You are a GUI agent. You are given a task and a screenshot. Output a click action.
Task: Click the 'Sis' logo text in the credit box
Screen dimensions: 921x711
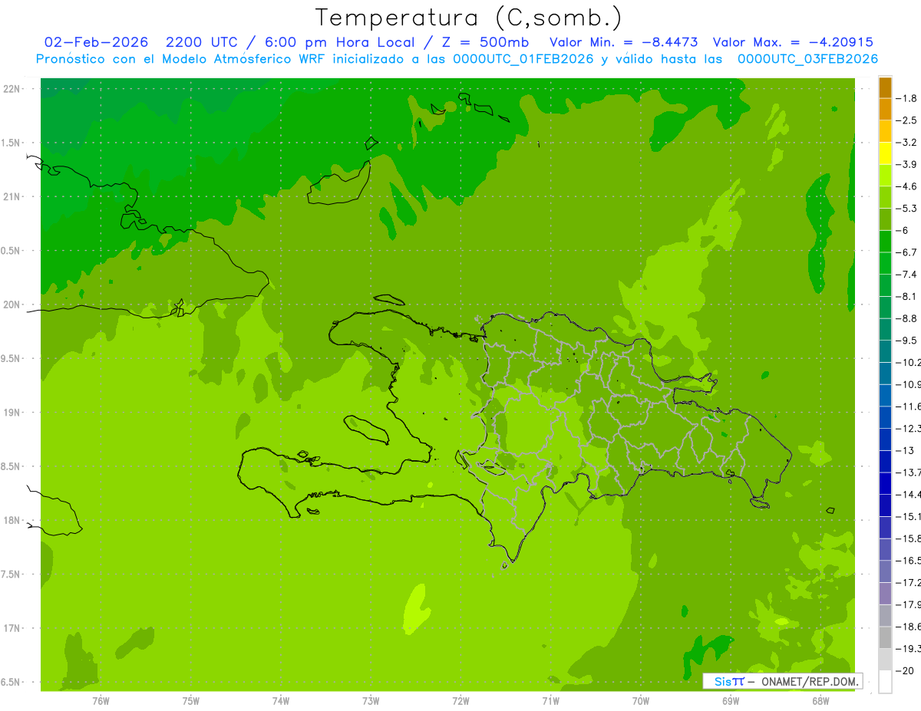[x=722, y=681]
